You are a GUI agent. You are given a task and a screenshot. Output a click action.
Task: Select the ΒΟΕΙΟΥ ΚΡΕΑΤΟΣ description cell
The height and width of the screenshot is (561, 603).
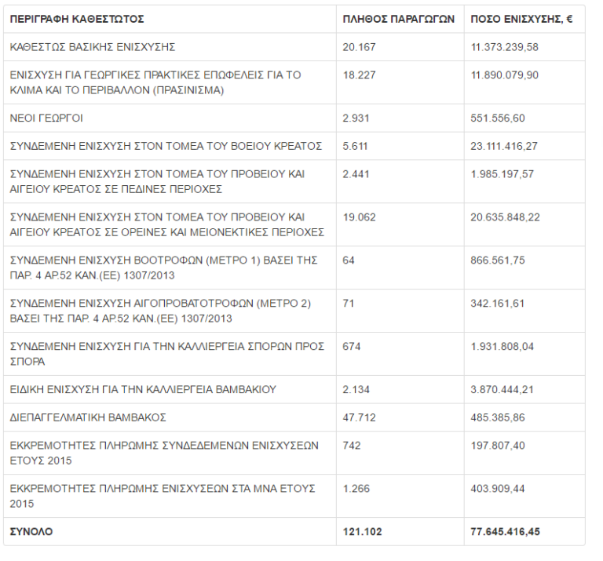166,146
